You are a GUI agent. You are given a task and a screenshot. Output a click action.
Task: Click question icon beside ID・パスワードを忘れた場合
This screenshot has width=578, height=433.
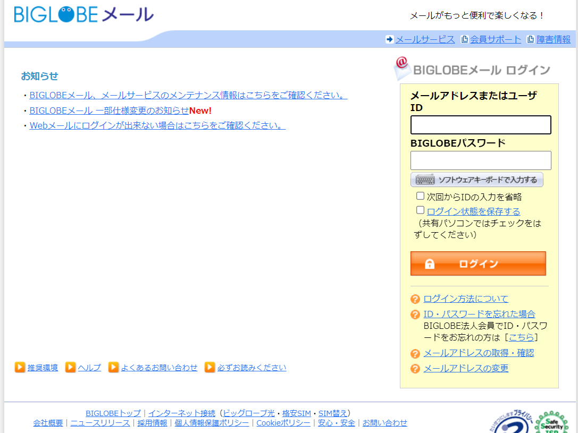(x=415, y=315)
